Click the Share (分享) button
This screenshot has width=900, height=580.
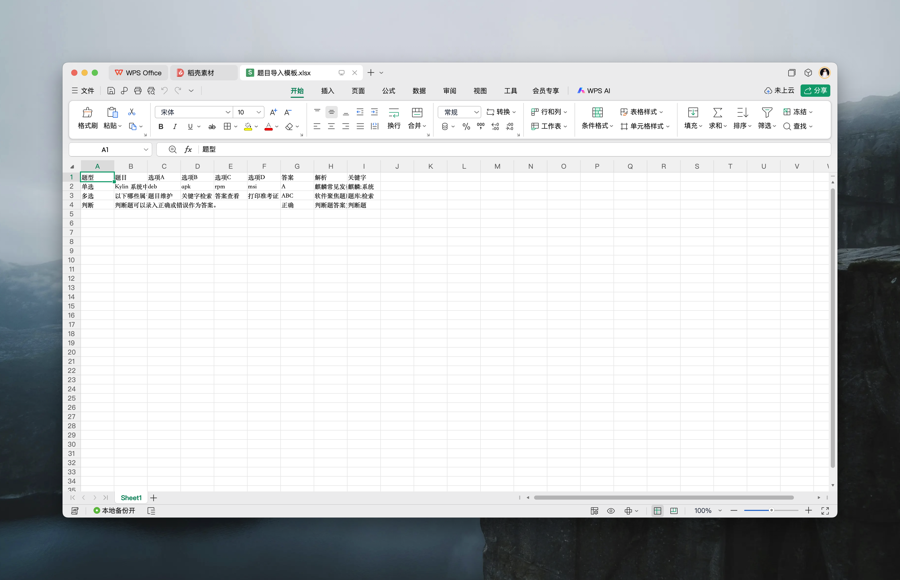[815, 91]
